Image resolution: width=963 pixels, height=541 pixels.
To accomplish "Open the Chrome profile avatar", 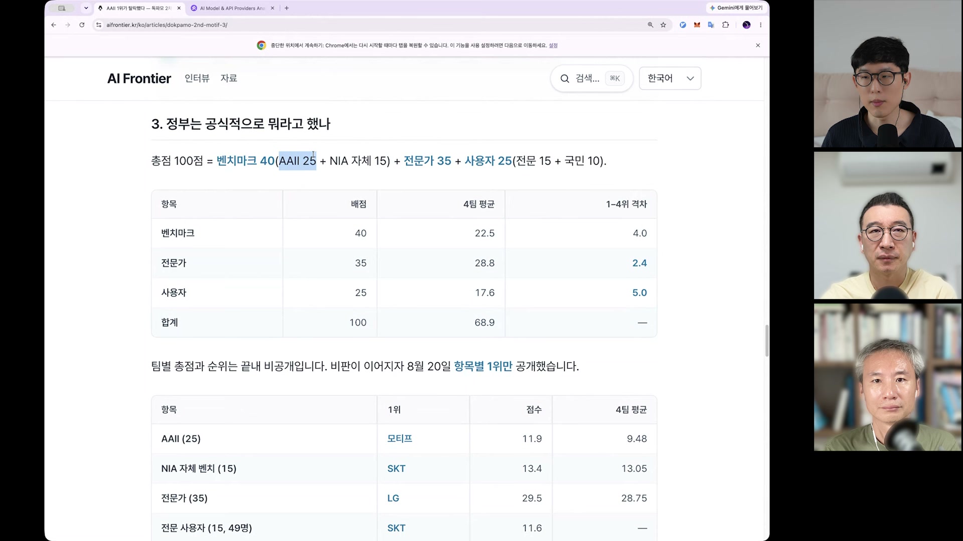I will (x=746, y=25).
